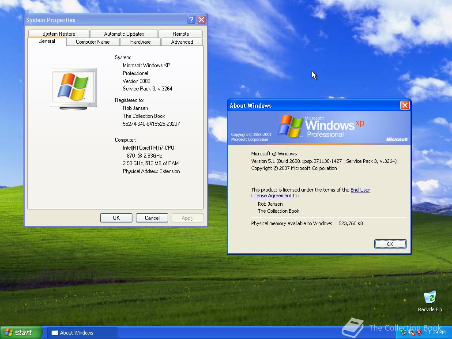
Task: Switch to the Advanced tab
Action: click(x=182, y=41)
